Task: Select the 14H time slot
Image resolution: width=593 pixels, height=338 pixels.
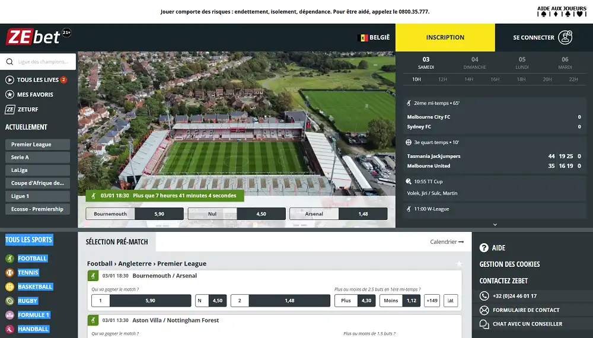Action: tap(468, 79)
